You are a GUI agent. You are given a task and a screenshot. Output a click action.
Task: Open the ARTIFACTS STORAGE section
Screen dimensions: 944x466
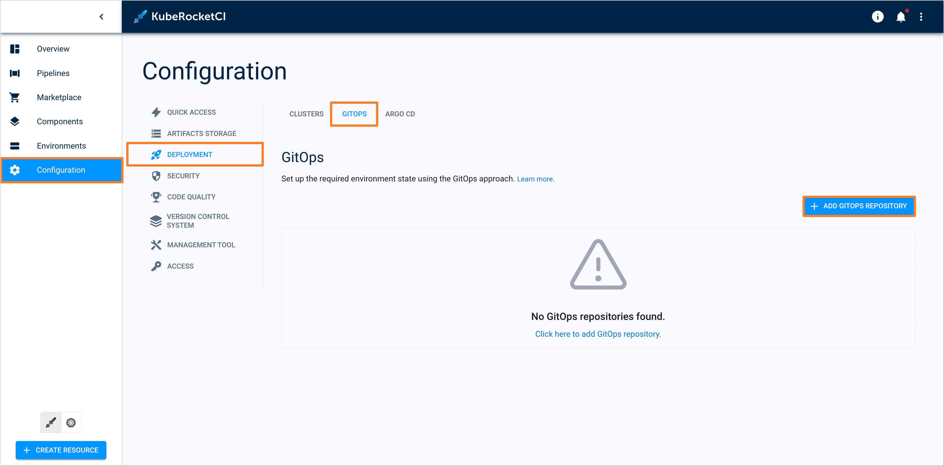tap(202, 133)
